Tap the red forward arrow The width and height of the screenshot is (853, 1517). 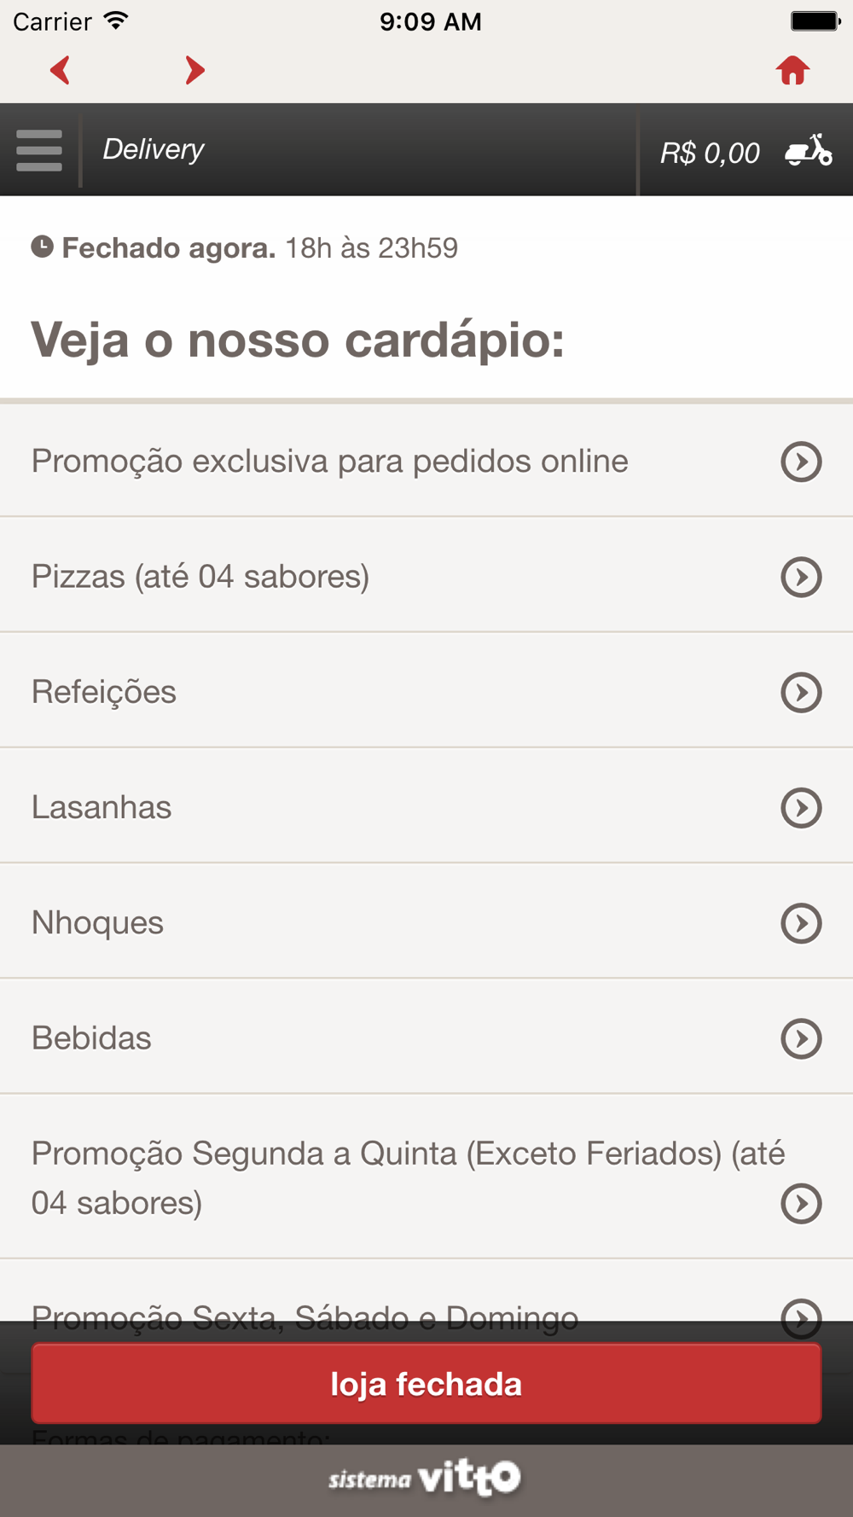[x=194, y=70]
